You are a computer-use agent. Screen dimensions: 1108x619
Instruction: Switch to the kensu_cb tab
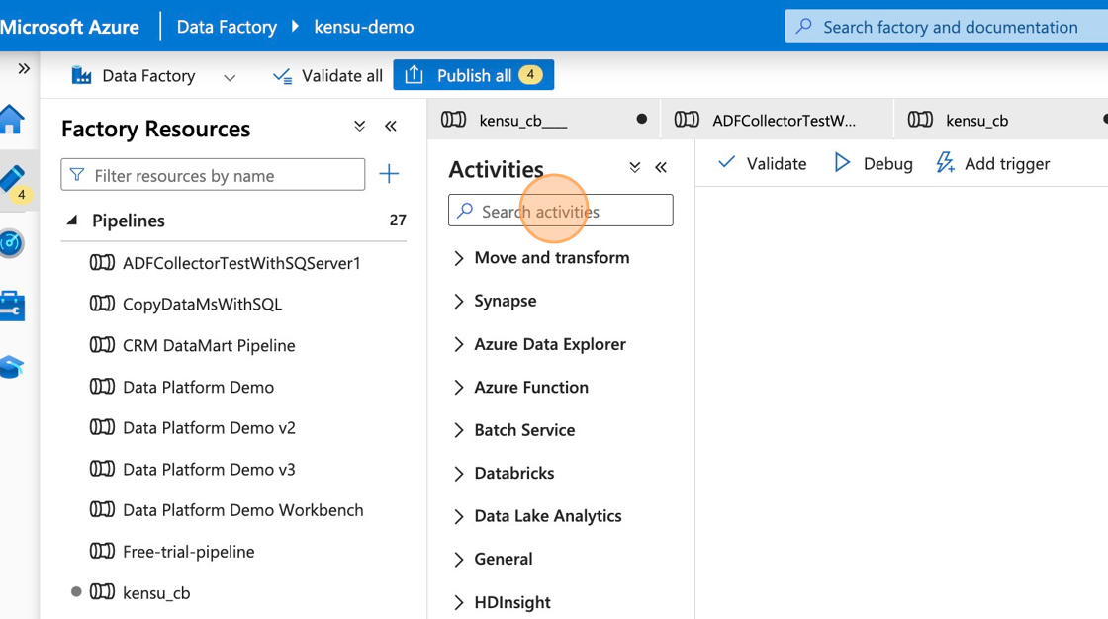pyautogui.click(x=1002, y=120)
